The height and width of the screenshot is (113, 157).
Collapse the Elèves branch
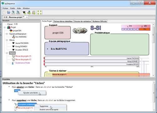click(7, 40)
